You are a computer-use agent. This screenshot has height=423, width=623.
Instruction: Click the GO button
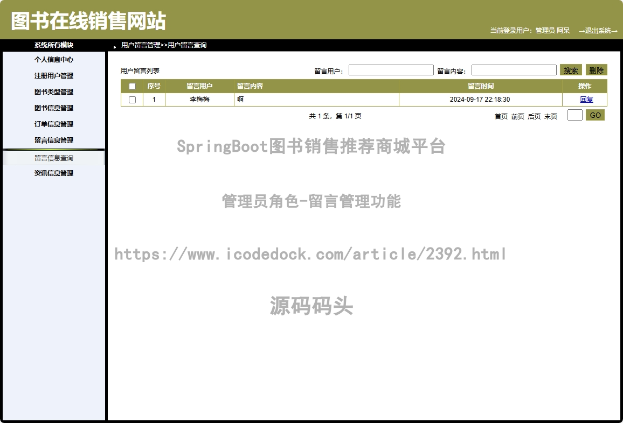pyautogui.click(x=595, y=115)
